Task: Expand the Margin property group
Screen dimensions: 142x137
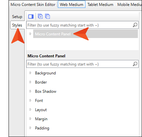Action: click(31, 119)
